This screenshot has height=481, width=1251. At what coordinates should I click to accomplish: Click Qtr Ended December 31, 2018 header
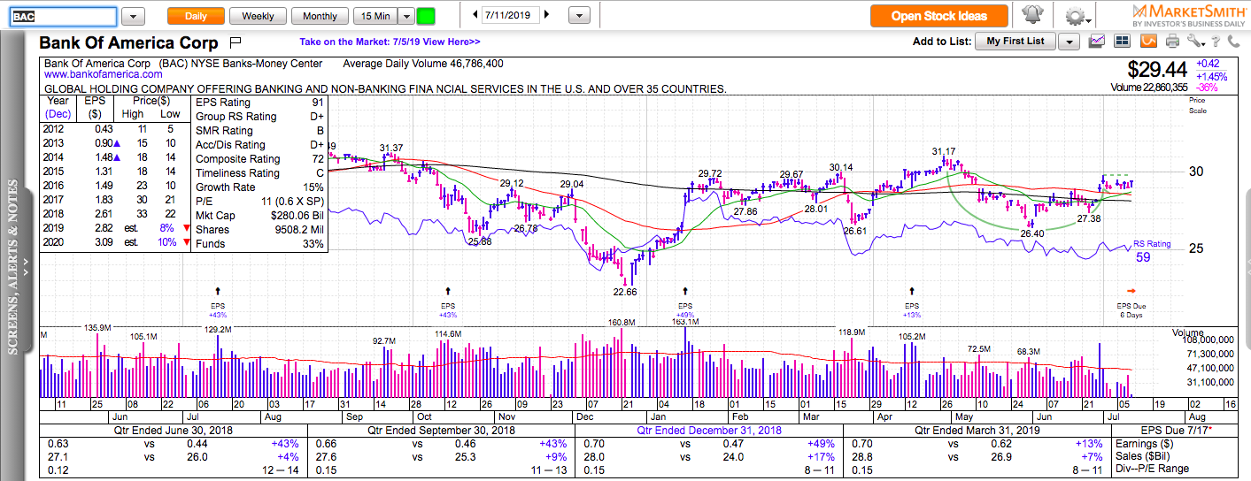click(x=709, y=431)
